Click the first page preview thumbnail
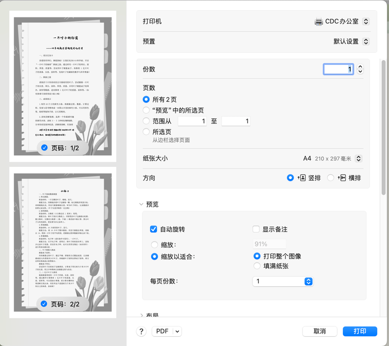389x346 pixels. 62,82
